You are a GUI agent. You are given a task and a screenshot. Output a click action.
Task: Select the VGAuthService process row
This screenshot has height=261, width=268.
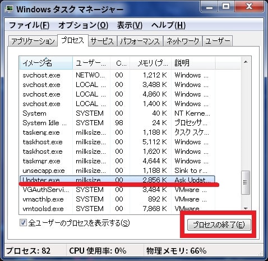click(117, 190)
